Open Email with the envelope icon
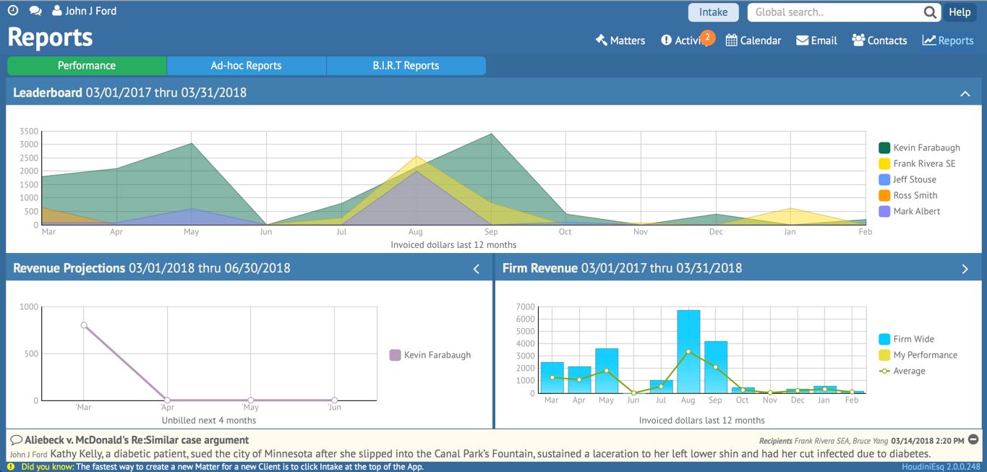The height and width of the screenshot is (472, 987). (x=803, y=40)
